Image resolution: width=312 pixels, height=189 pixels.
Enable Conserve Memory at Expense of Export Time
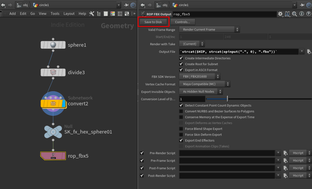[181, 117]
